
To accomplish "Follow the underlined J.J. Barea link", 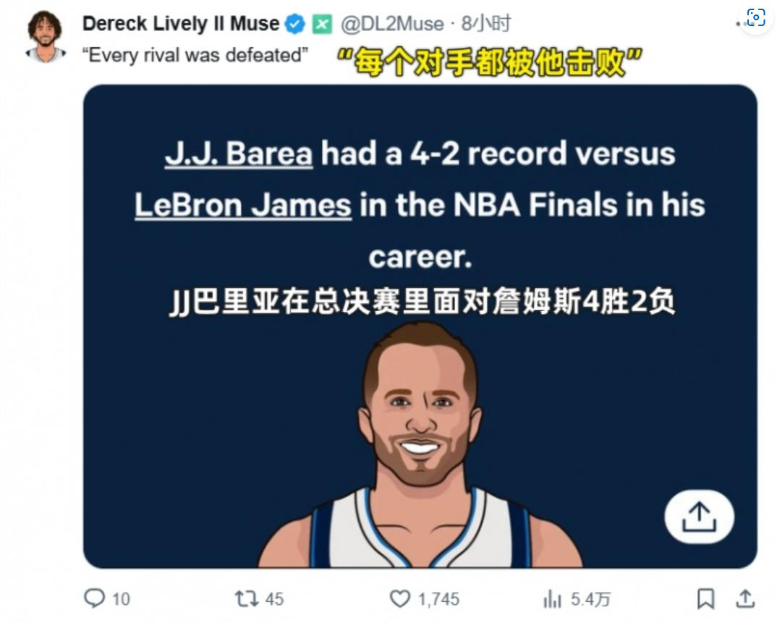I will coord(239,153).
